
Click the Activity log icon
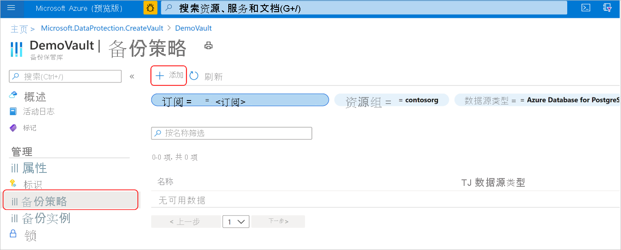click(13, 111)
